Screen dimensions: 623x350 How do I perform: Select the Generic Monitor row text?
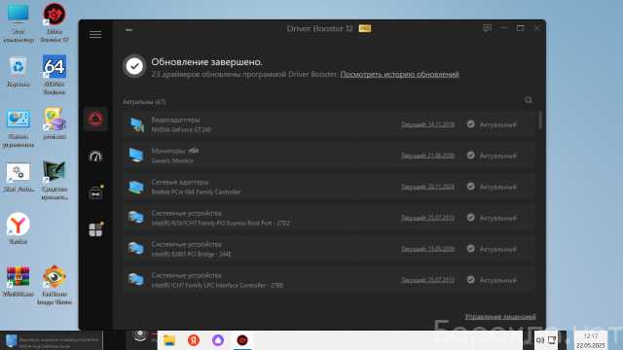click(172, 160)
